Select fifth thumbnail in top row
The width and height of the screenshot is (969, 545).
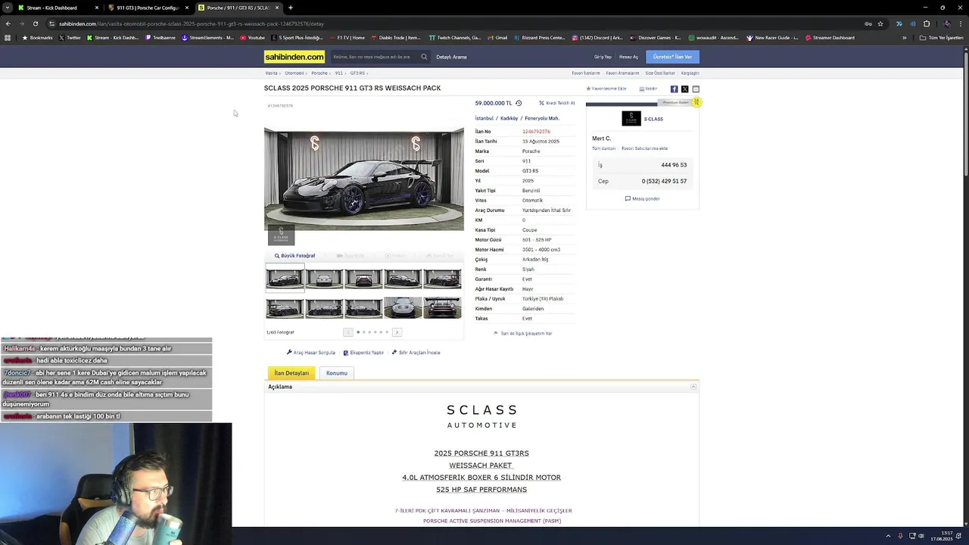(442, 279)
